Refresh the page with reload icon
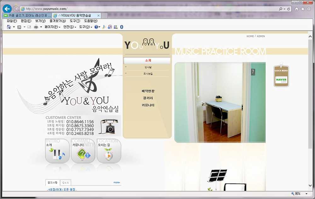315x199 pixels. [x=289, y=9]
